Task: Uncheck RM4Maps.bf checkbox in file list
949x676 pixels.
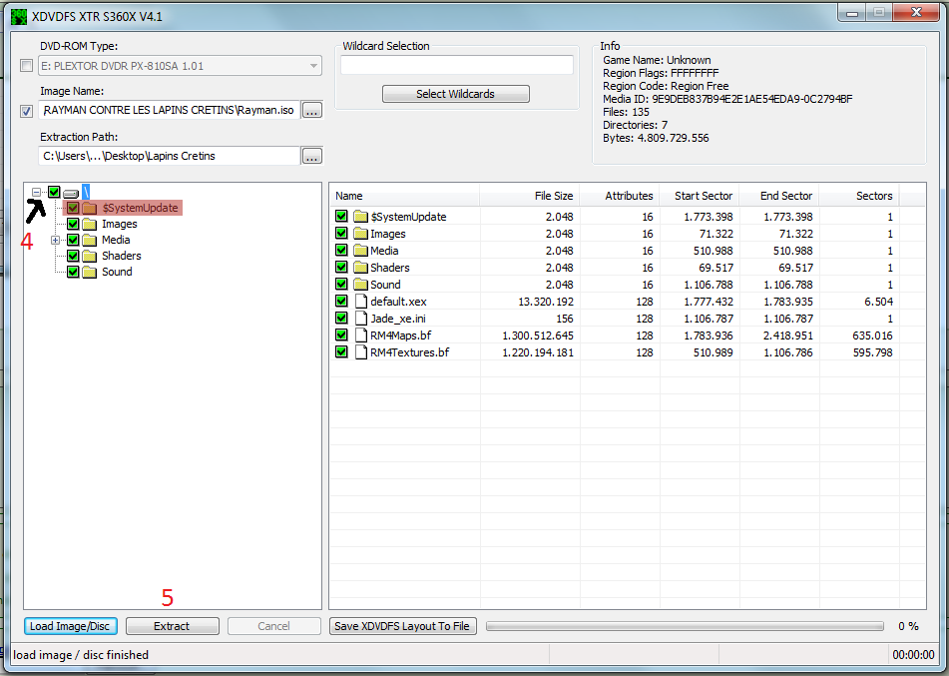Action: 341,335
